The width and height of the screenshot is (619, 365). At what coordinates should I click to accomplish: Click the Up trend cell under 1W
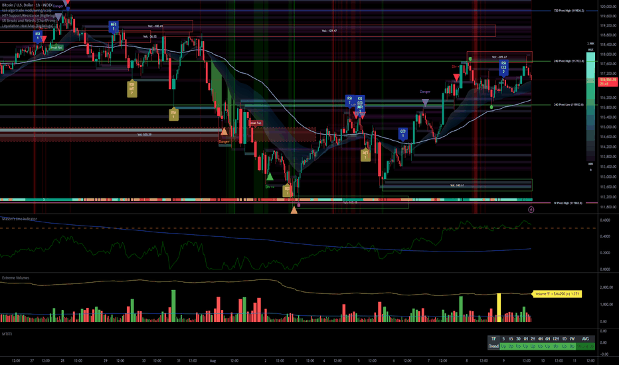point(572,346)
